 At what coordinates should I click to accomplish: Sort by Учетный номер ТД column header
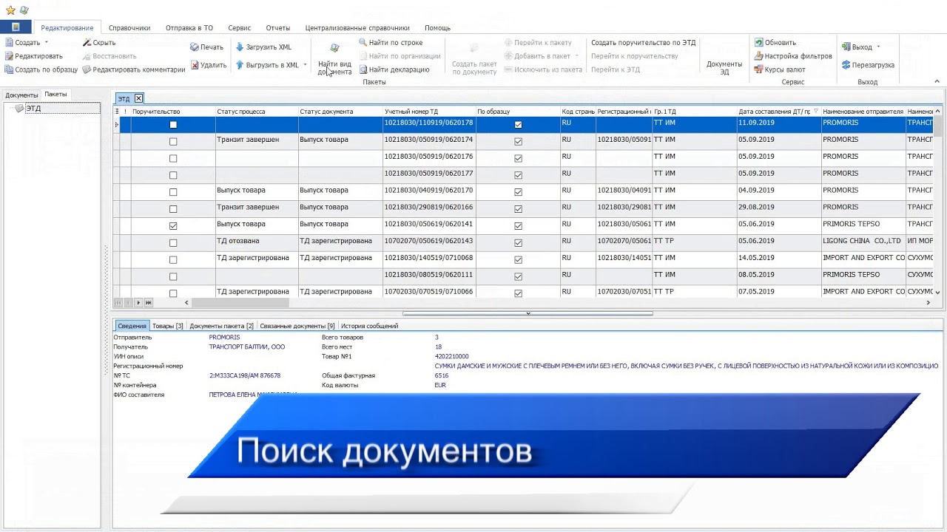[428, 112]
